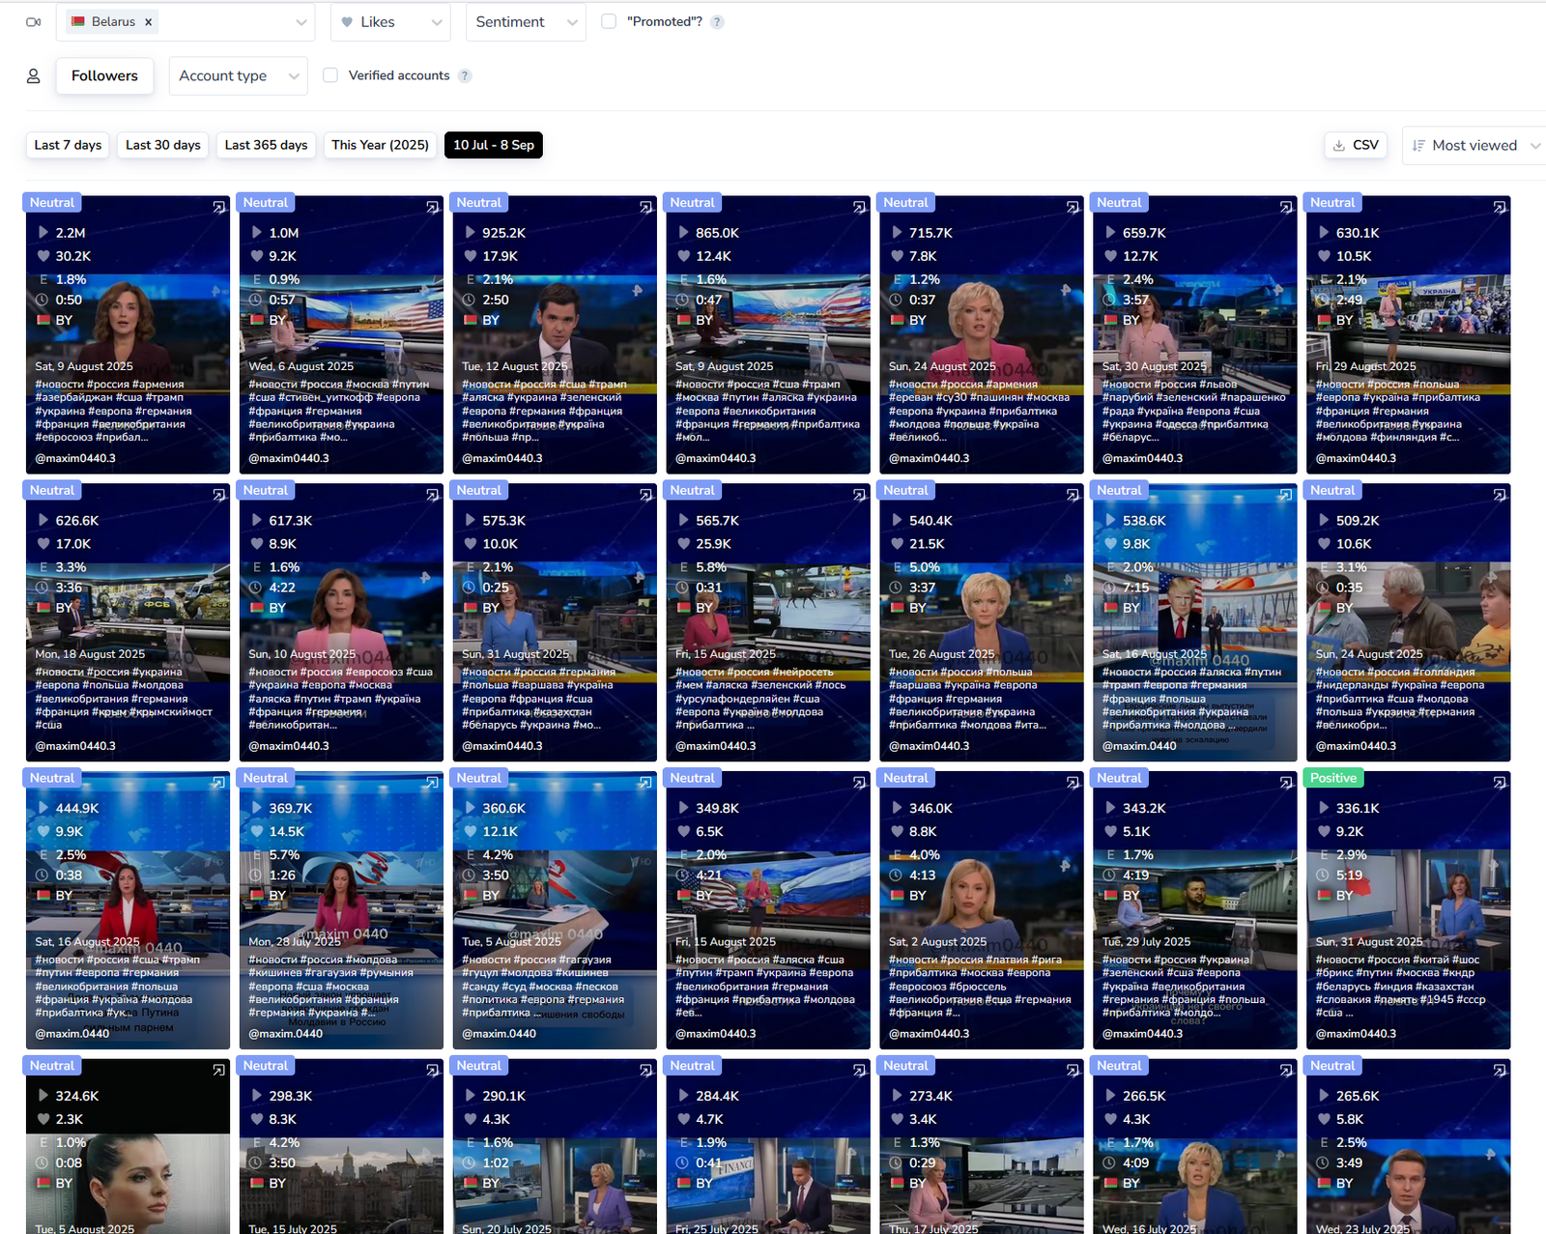
Task: Click the help icon beside Verified accounts
Action: click(x=465, y=76)
